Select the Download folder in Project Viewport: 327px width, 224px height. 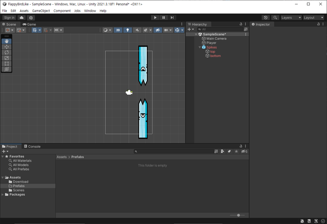click(x=21, y=182)
